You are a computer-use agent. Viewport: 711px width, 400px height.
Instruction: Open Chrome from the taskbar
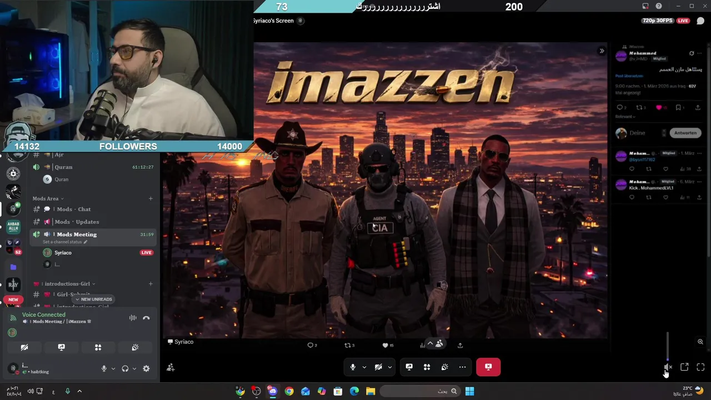tap(289, 391)
